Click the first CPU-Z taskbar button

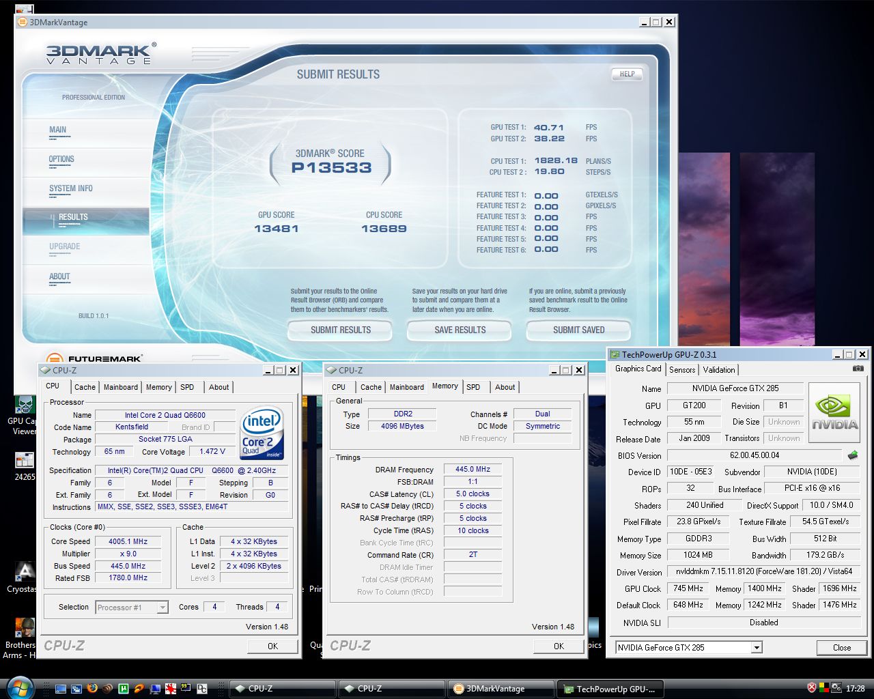coord(282,689)
